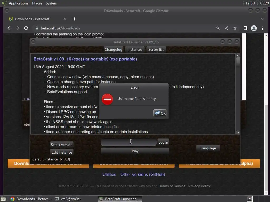Close the Downloads - Betacraft tab
The image size is (270, 202).
[65, 19]
